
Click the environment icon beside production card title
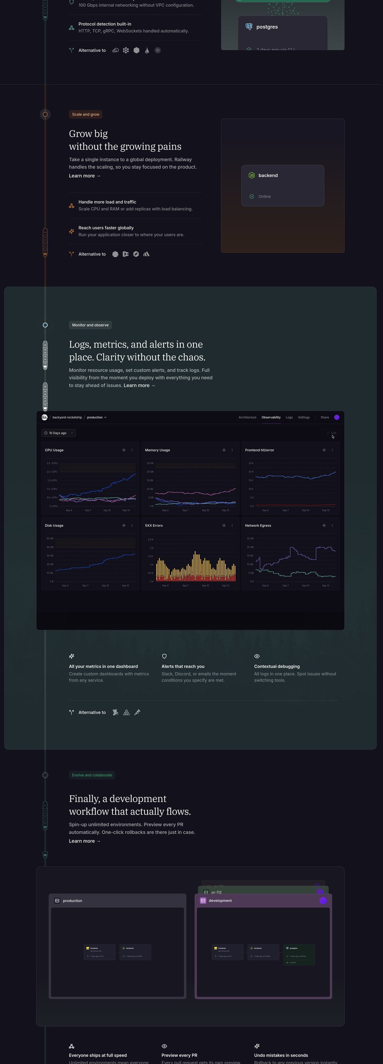(x=57, y=900)
